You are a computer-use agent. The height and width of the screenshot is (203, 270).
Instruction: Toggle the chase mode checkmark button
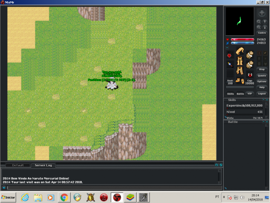click(x=265, y=53)
